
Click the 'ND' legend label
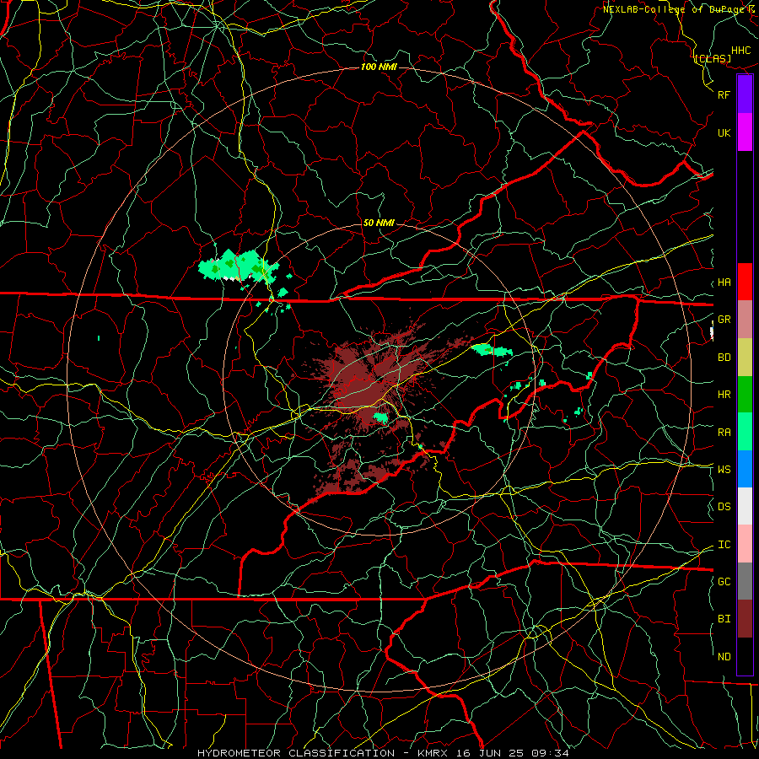click(x=724, y=657)
